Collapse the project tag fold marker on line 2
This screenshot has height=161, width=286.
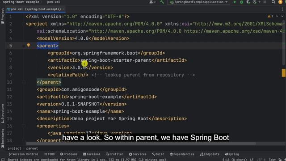point(24,24)
